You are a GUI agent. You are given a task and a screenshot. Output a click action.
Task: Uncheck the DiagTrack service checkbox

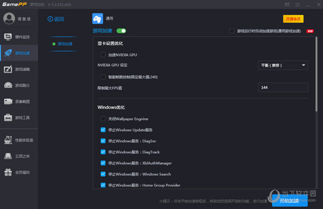[103, 152]
